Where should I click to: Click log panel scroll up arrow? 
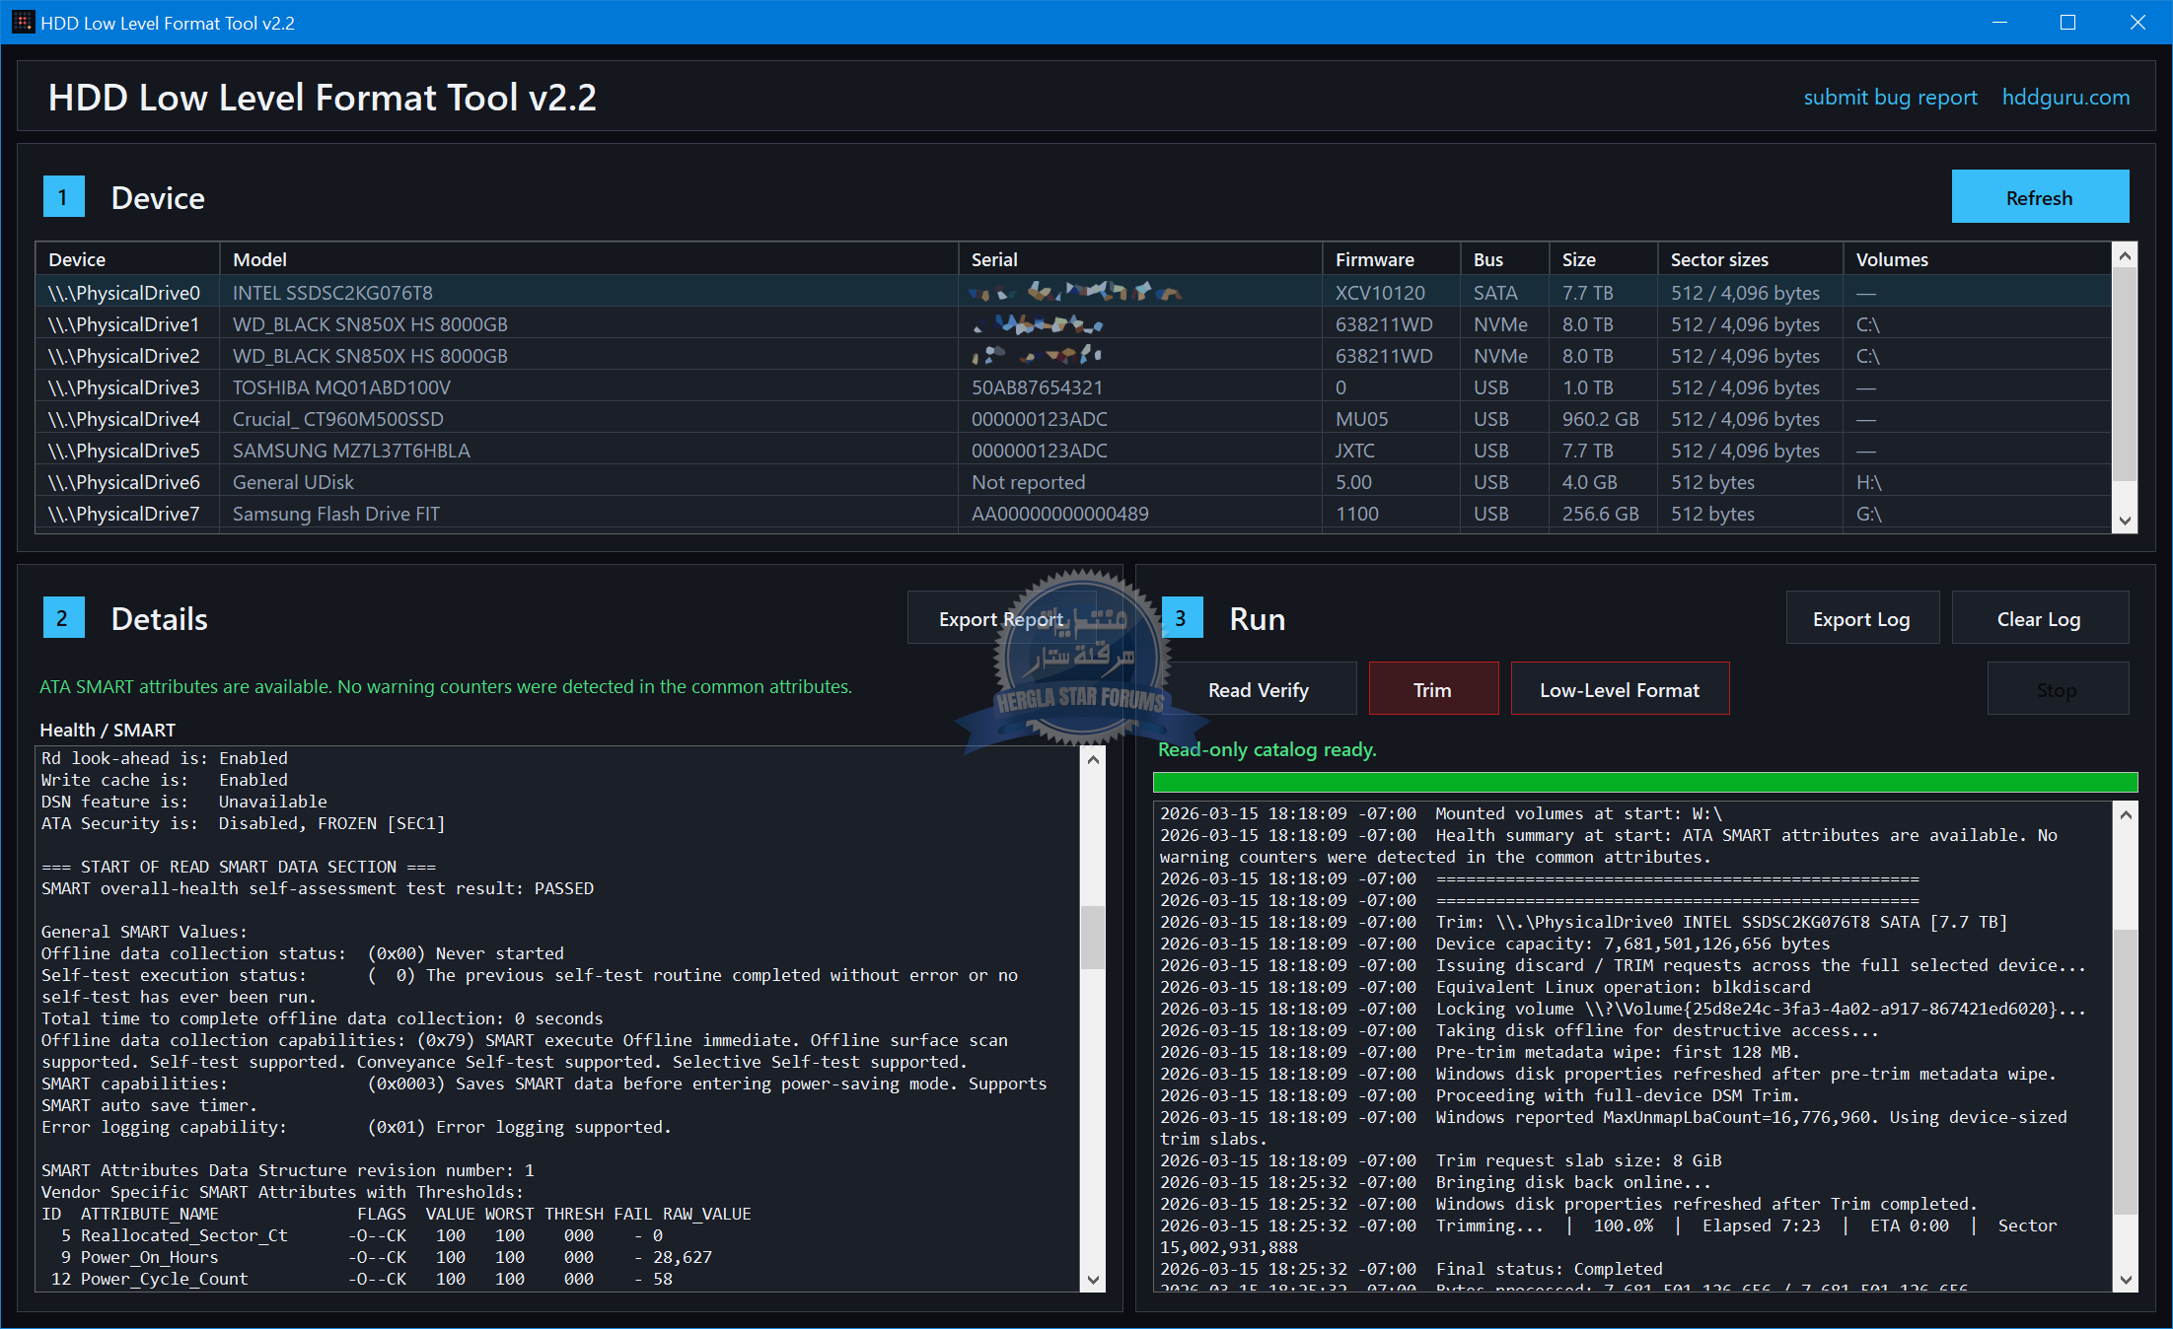2126,814
